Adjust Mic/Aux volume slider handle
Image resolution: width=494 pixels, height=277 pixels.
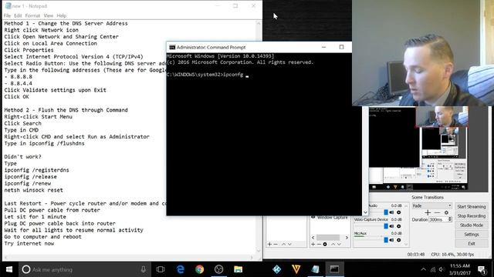386,240
